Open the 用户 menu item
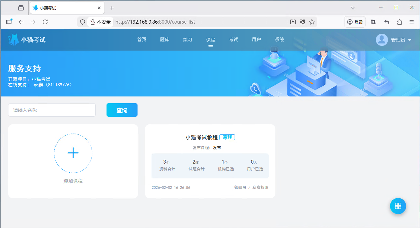 tap(257, 40)
